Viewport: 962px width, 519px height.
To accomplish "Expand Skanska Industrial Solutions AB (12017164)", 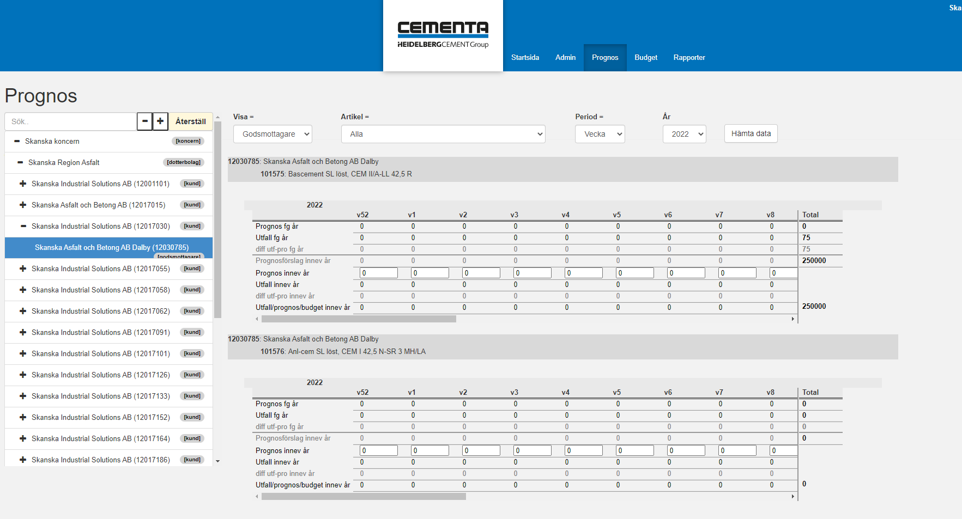I will point(23,438).
